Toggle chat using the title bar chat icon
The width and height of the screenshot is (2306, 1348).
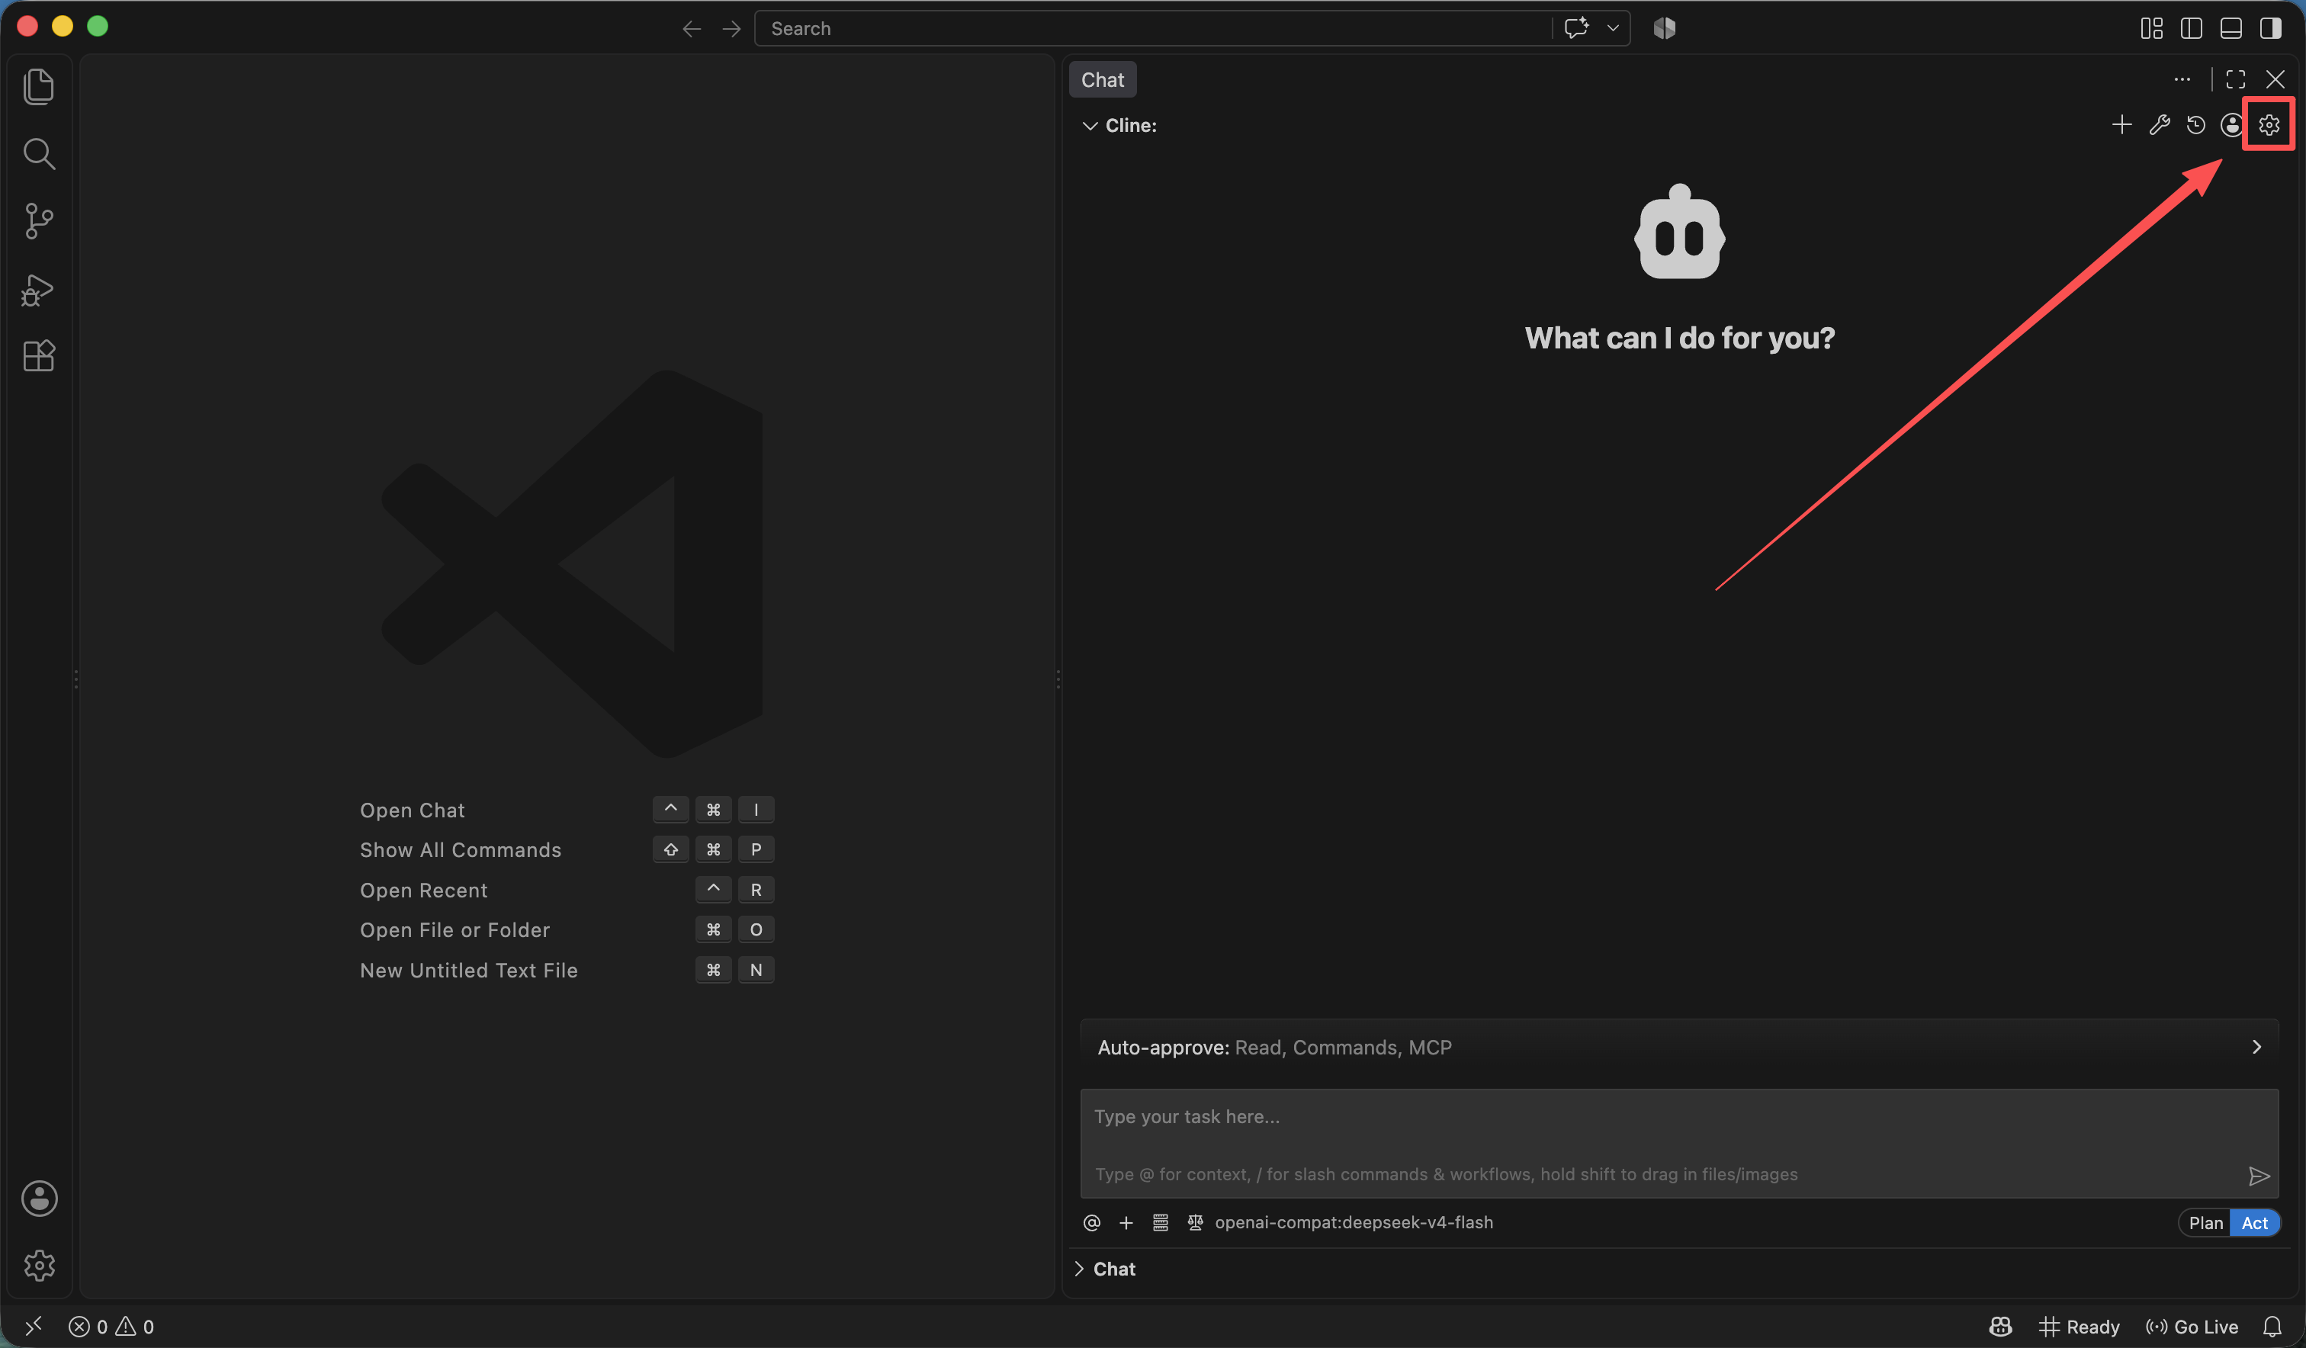click(1575, 28)
